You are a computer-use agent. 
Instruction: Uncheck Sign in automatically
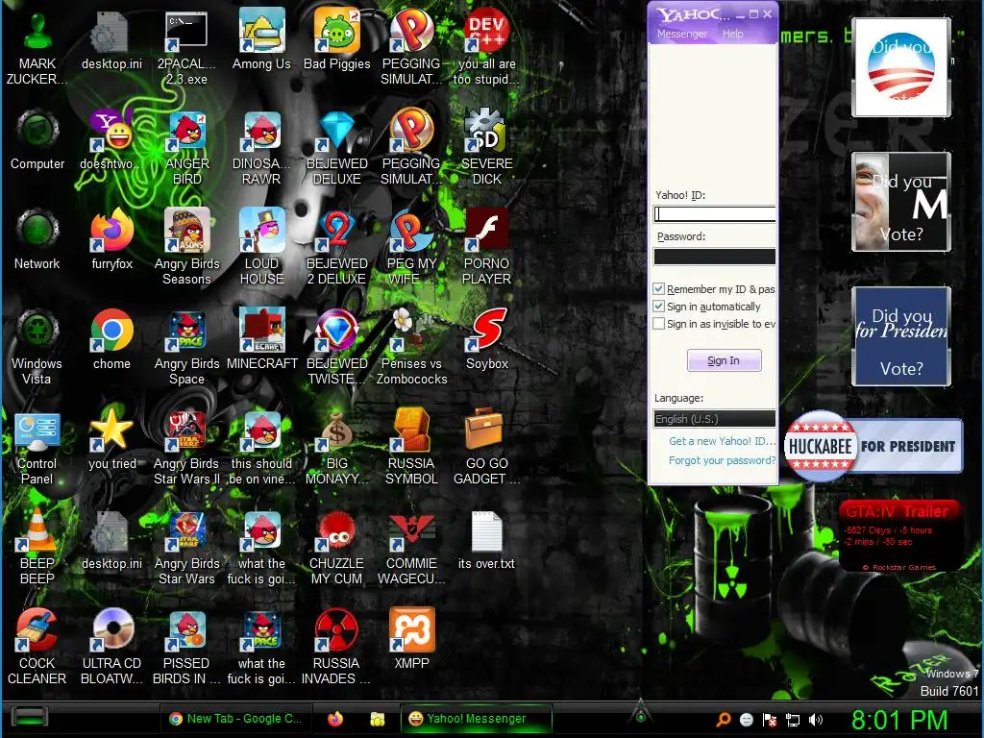[658, 307]
